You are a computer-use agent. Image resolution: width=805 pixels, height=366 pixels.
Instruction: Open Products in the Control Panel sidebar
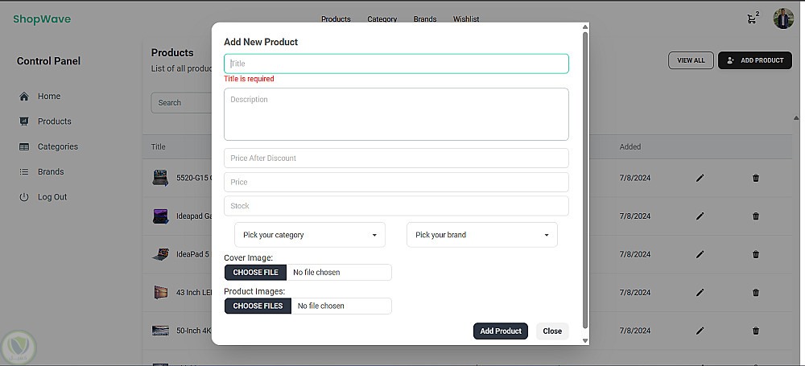click(x=54, y=121)
